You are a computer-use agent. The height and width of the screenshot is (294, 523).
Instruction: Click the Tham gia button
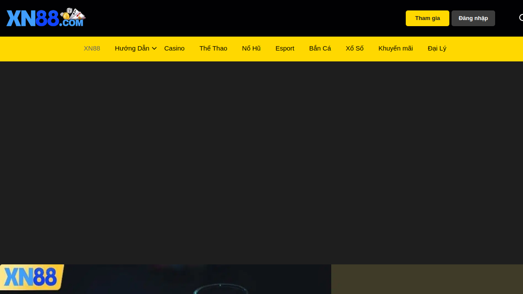(428, 18)
